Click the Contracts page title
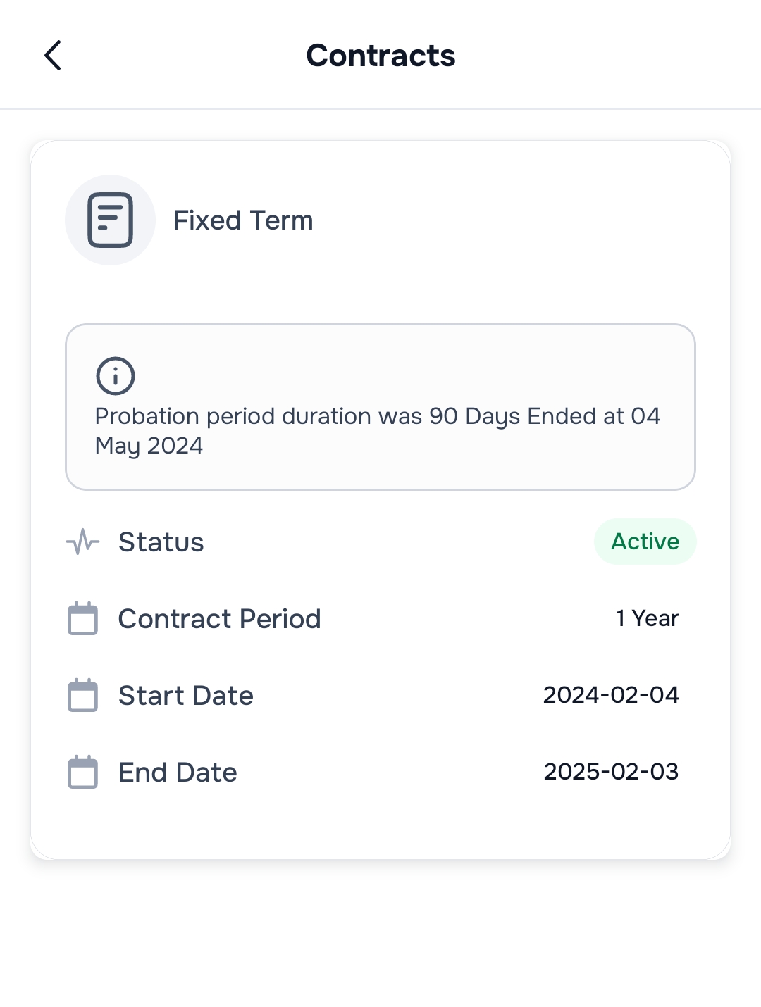This screenshot has width=761, height=1007. [x=380, y=56]
